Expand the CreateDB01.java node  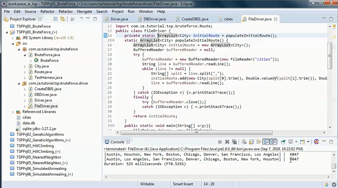point(25,89)
